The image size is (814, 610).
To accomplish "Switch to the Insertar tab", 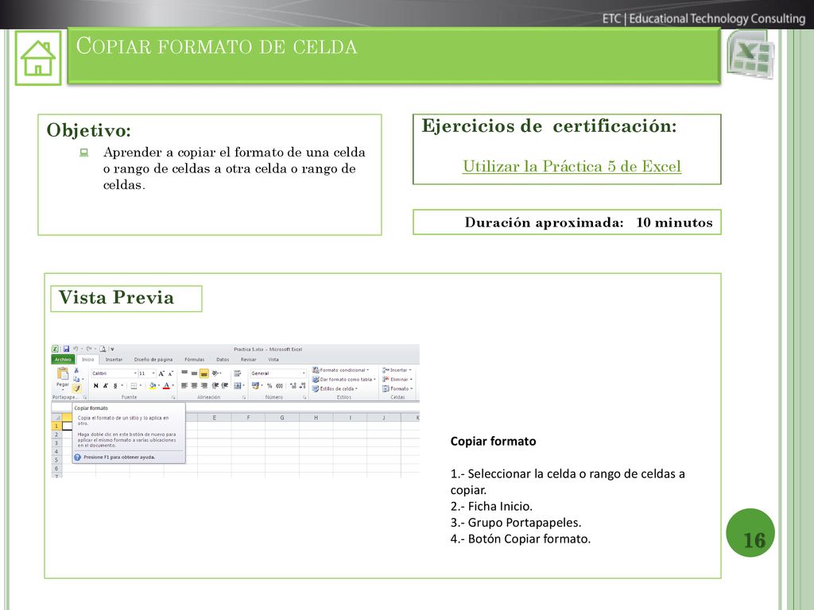I will pyautogui.click(x=114, y=360).
